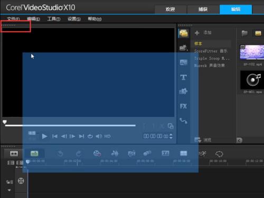Click the video track reel icon
The height and width of the screenshot is (198, 264).
click(21, 181)
